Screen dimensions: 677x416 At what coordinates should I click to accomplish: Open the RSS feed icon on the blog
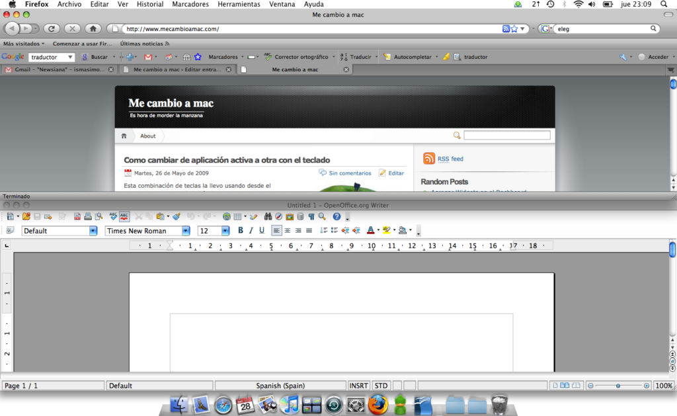click(x=428, y=159)
